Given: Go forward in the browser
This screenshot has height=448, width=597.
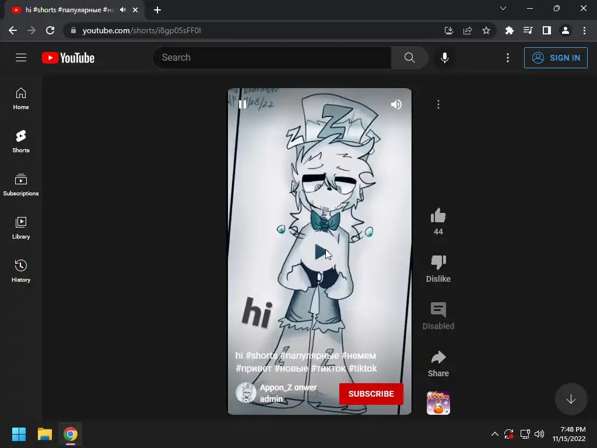Looking at the screenshot, I should [x=31, y=30].
